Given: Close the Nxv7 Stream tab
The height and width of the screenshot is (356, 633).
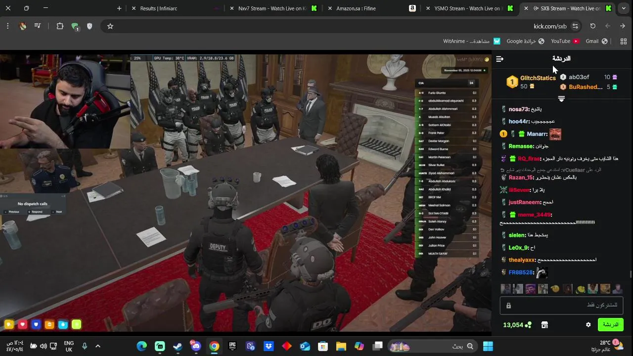Looking at the screenshot, I should [232, 8].
